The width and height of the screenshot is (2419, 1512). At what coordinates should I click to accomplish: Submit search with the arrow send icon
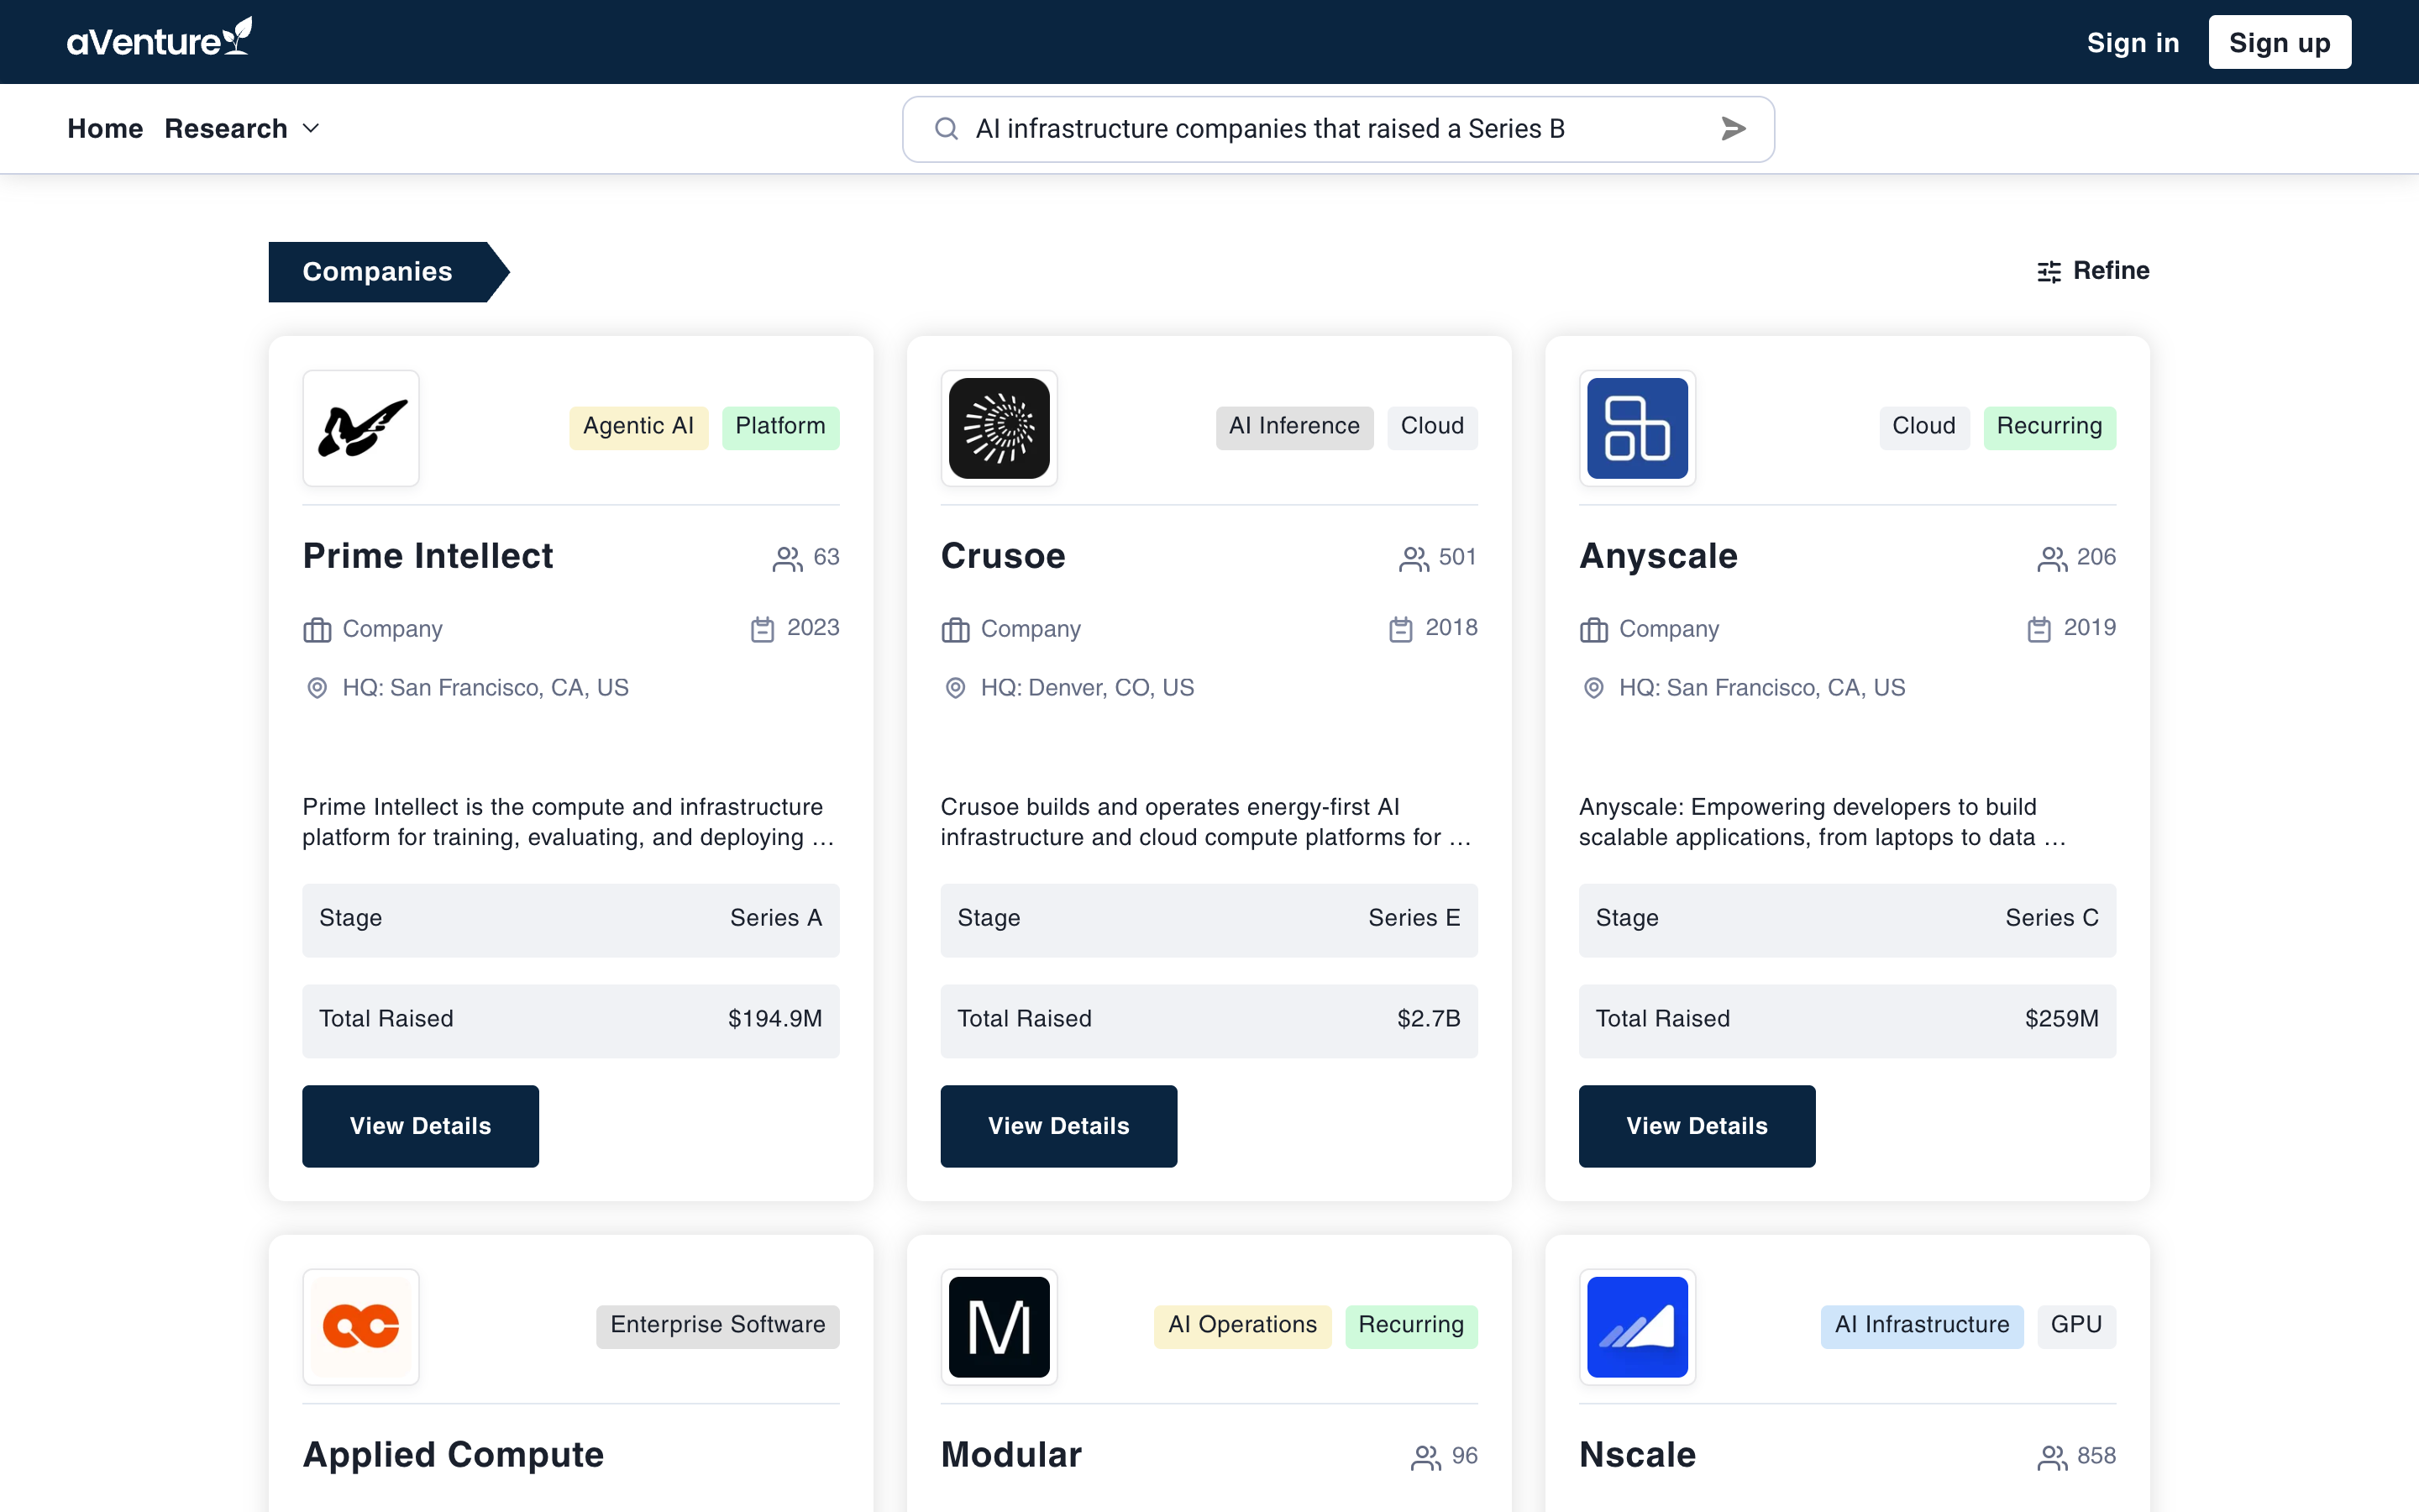1734,129
